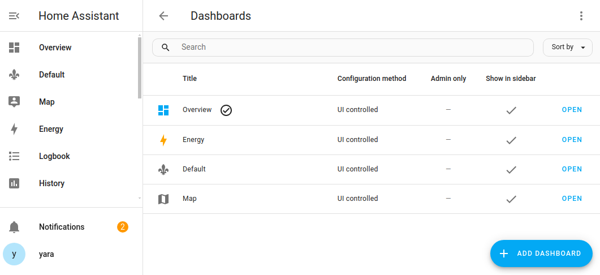Click the orange notification badge showing 2
Viewport: 600px width, 275px height.
pos(123,227)
